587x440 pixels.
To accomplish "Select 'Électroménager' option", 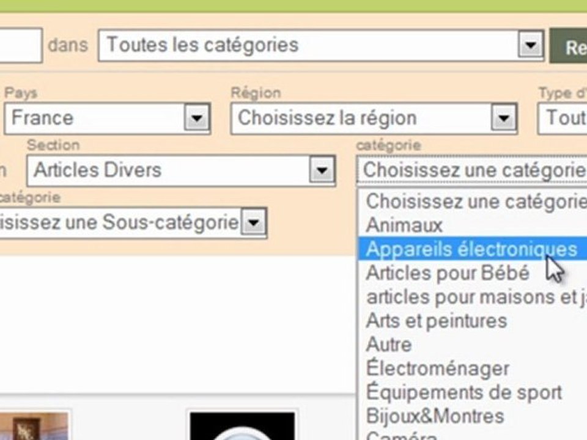I will [473, 368].
